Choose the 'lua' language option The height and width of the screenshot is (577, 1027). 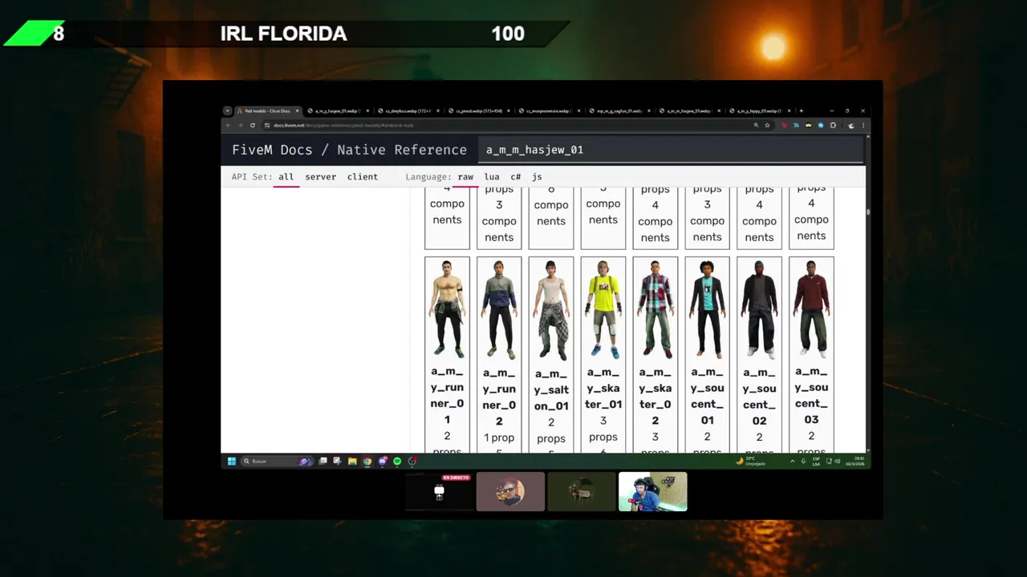[492, 177]
